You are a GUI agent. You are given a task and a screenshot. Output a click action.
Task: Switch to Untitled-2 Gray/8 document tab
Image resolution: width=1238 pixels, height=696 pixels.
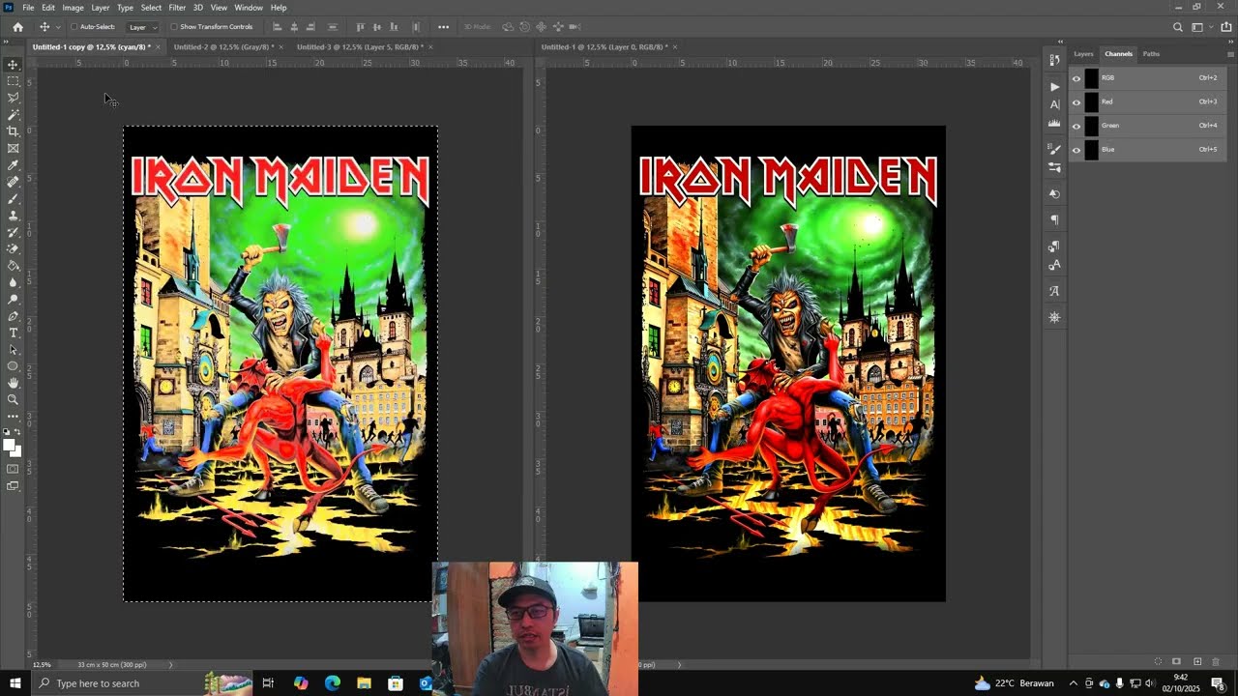(x=222, y=46)
